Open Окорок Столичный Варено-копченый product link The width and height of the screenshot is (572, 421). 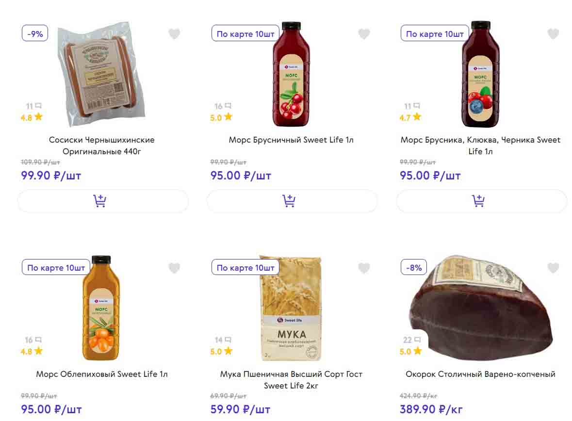point(480,374)
